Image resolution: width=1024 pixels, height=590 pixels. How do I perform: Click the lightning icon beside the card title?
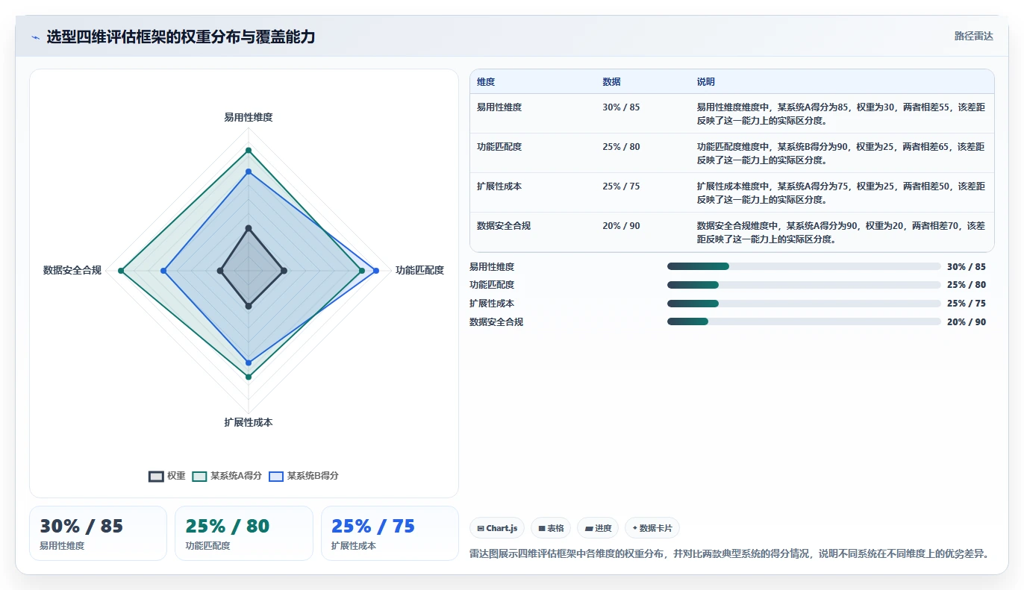coord(36,37)
